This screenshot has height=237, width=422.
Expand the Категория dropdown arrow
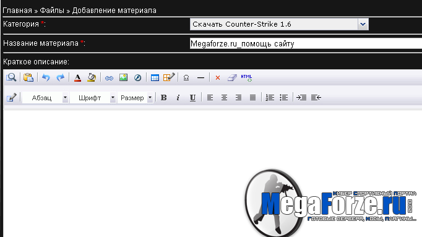pyautogui.click(x=363, y=24)
